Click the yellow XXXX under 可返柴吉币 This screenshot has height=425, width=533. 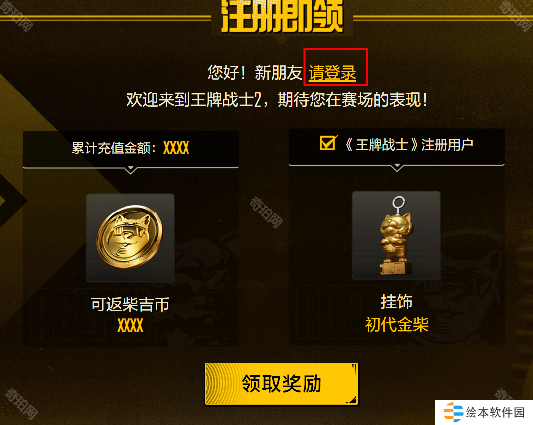pyautogui.click(x=130, y=326)
